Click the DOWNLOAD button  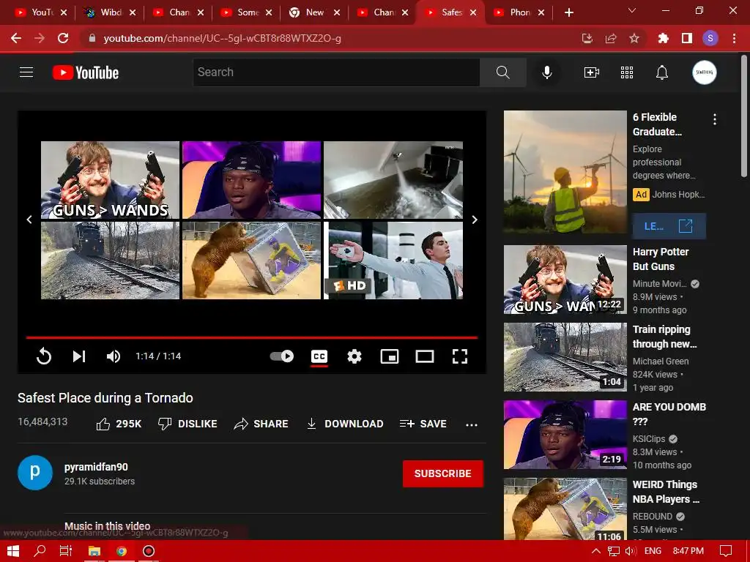point(345,424)
